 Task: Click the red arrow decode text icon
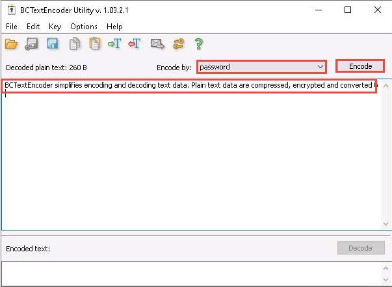pyautogui.click(x=135, y=44)
